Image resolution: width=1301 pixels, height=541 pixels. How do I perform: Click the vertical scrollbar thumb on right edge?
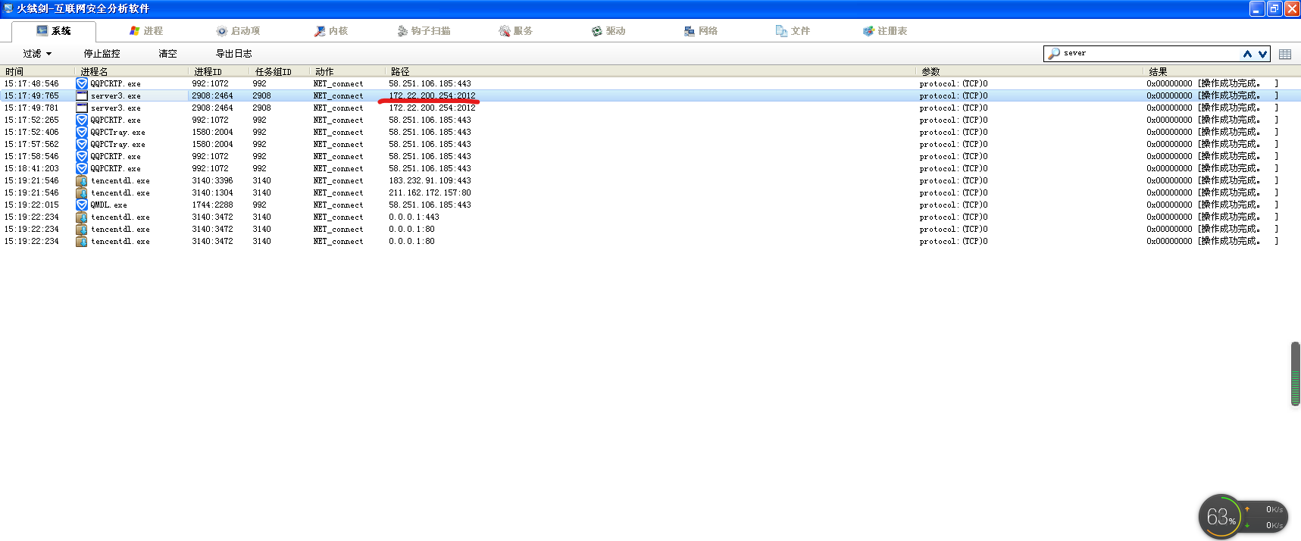[1296, 374]
